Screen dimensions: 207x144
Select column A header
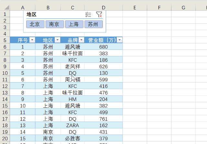(23, 8)
